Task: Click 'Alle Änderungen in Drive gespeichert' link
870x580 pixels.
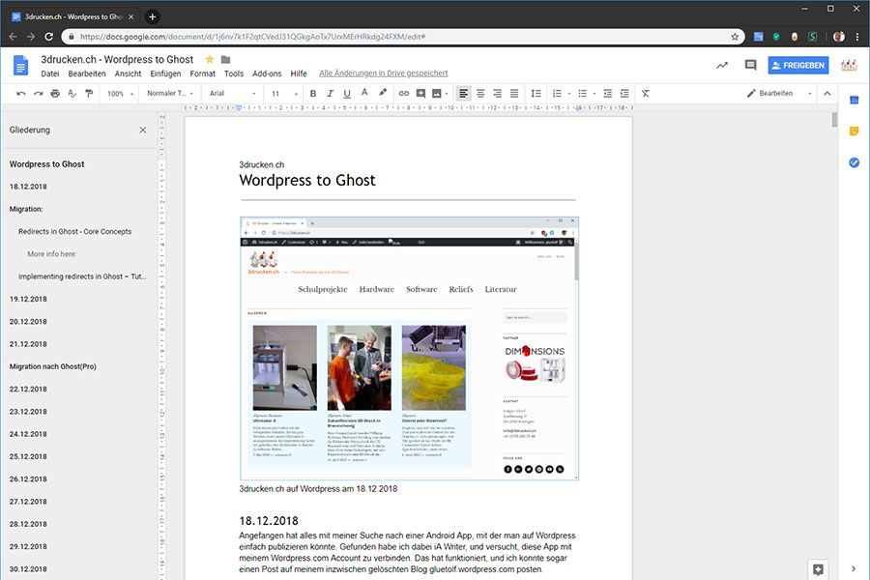Action: tap(384, 73)
